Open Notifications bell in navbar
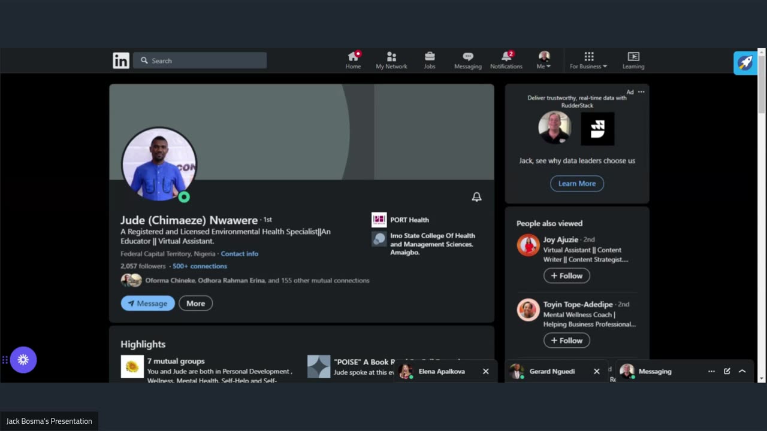 pyautogui.click(x=506, y=60)
